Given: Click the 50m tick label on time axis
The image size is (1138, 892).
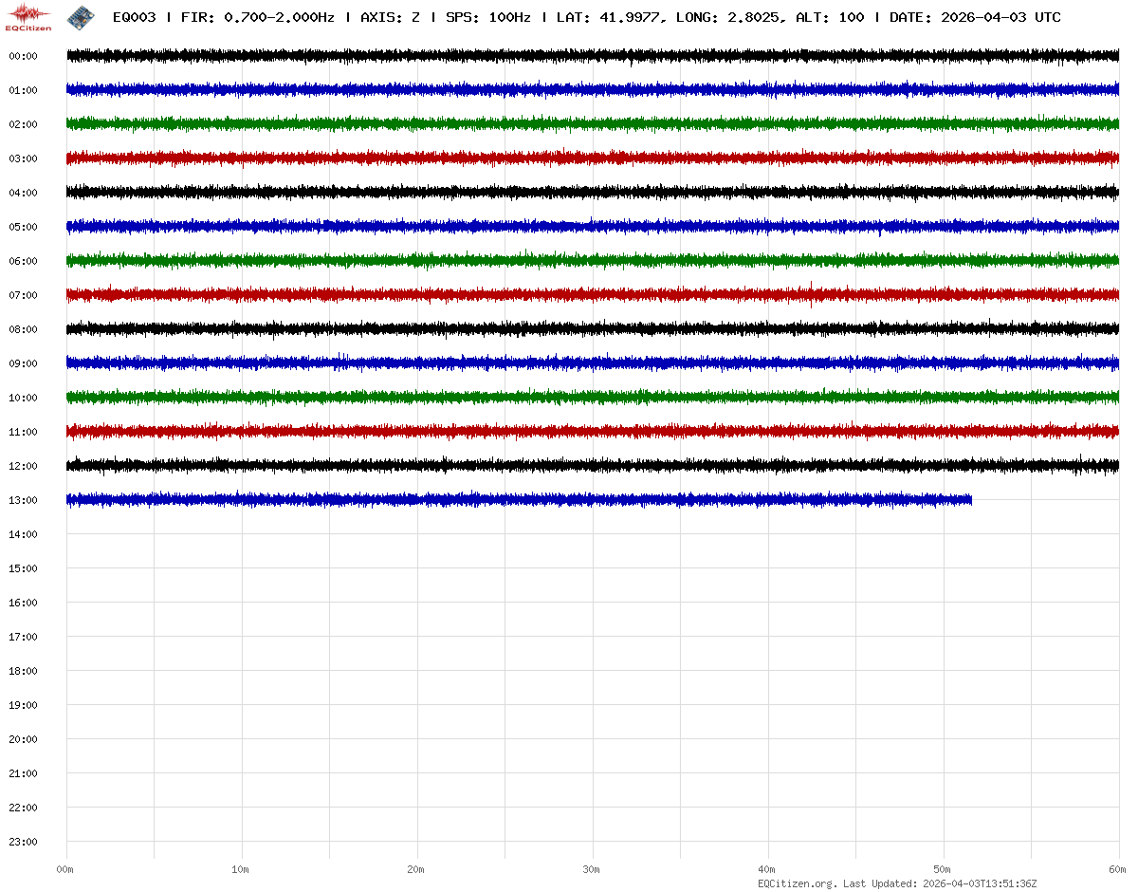Looking at the screenshot, I should (x=943, y=869).
